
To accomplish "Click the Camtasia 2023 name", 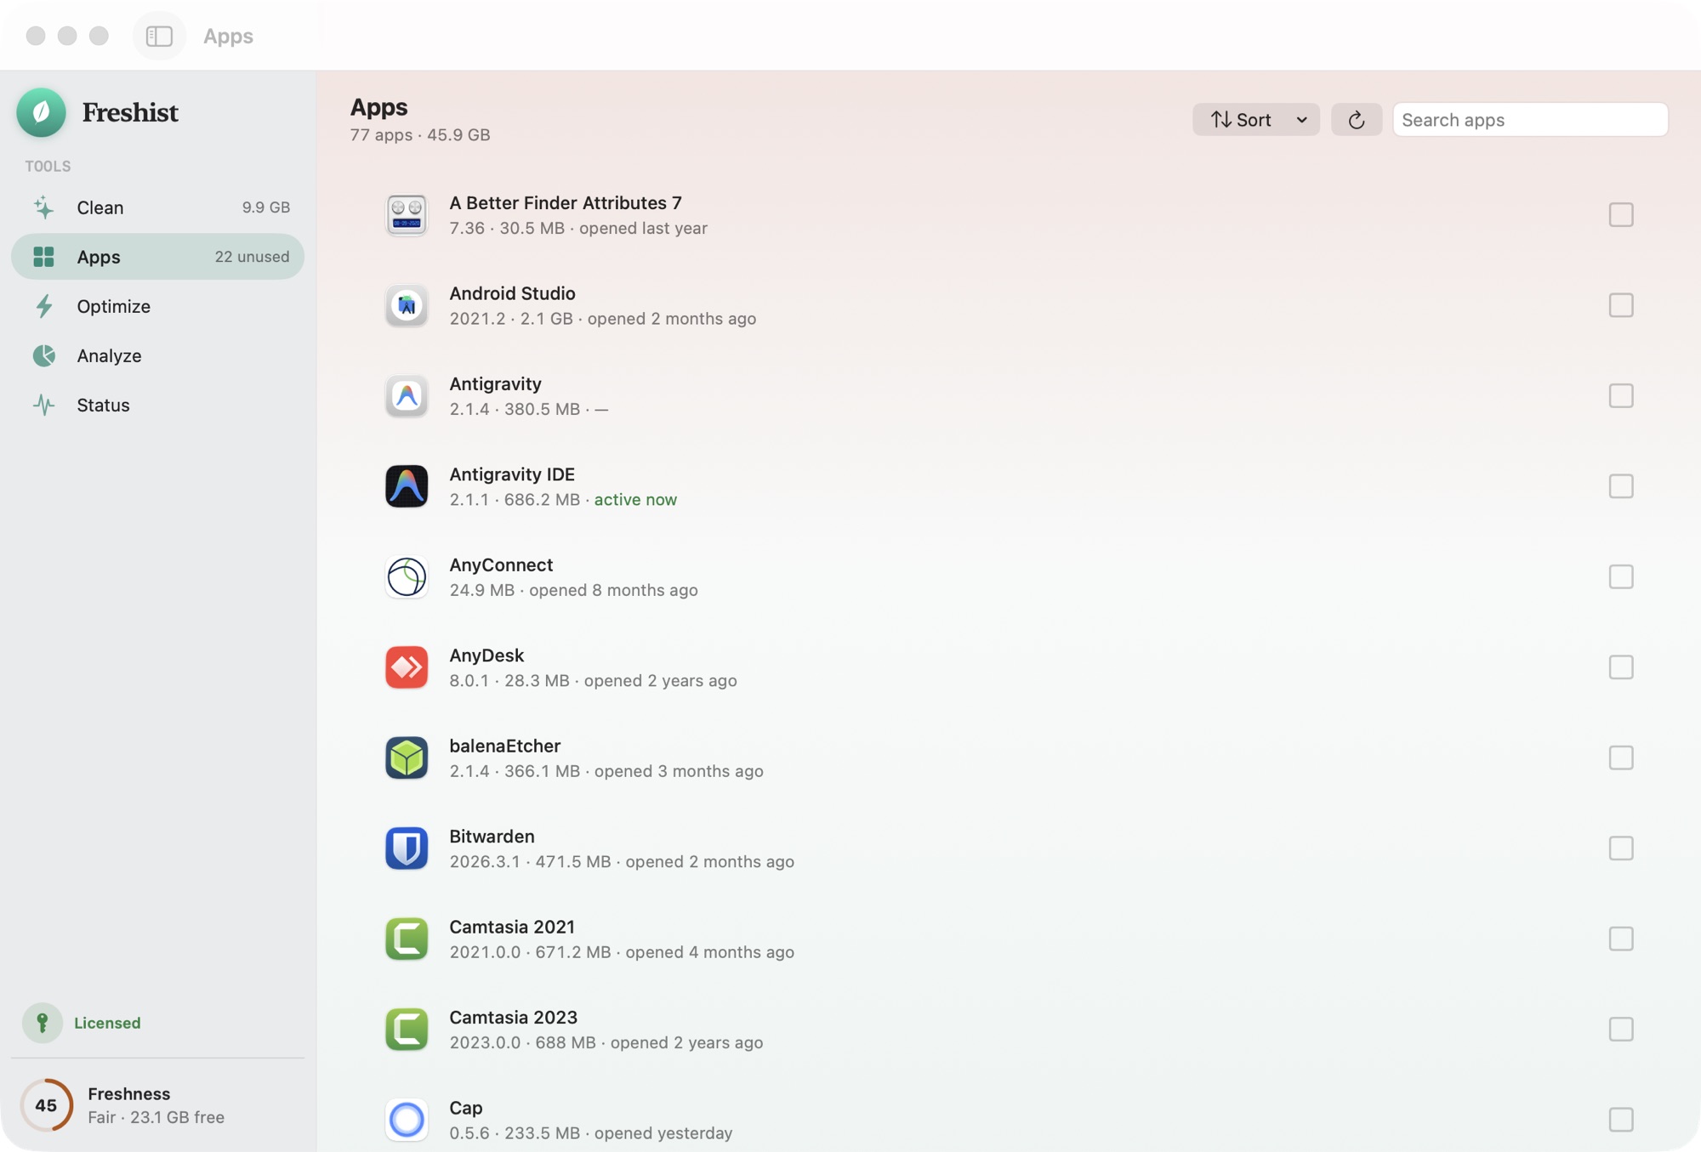I will [x=513, y=1018].
